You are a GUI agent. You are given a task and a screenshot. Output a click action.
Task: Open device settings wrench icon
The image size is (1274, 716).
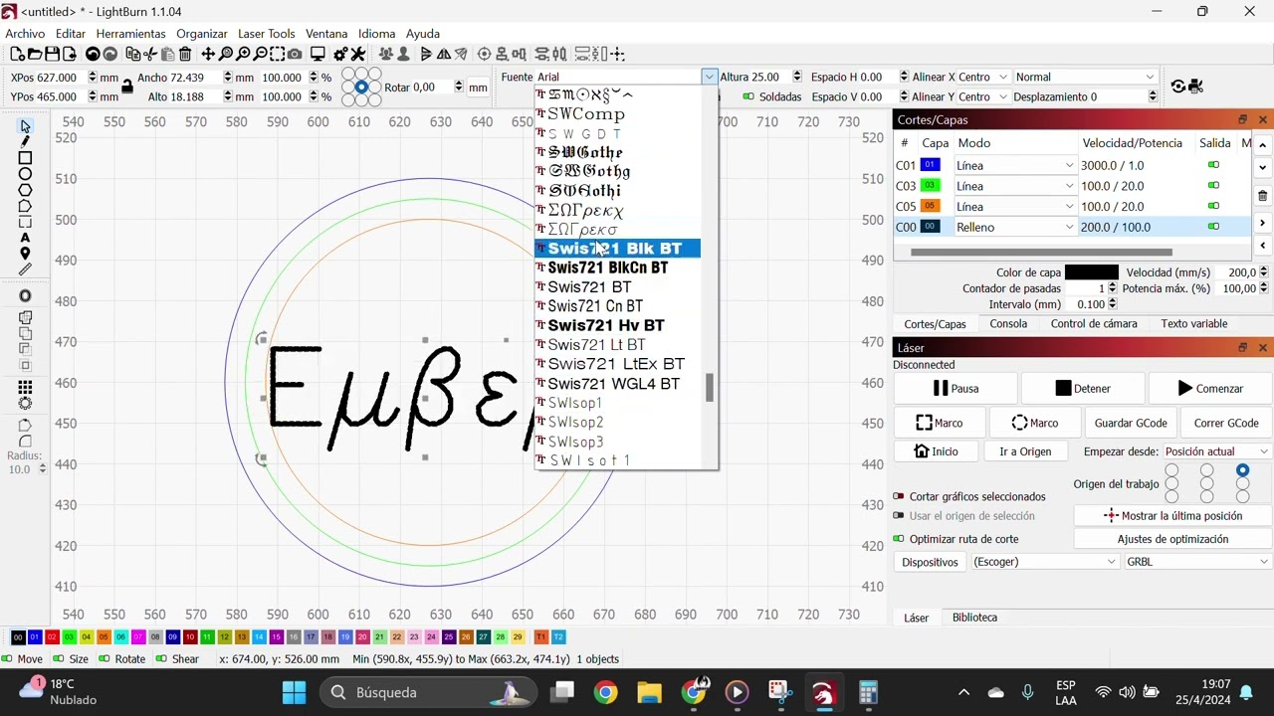[x=358, y=55]
